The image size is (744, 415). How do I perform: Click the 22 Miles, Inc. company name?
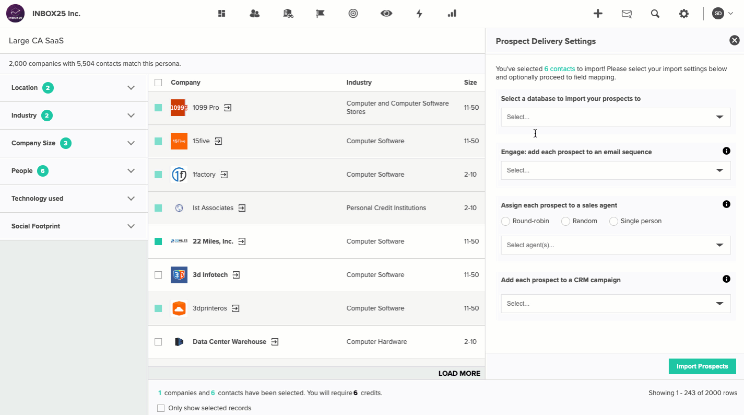[x=213, y=241]
